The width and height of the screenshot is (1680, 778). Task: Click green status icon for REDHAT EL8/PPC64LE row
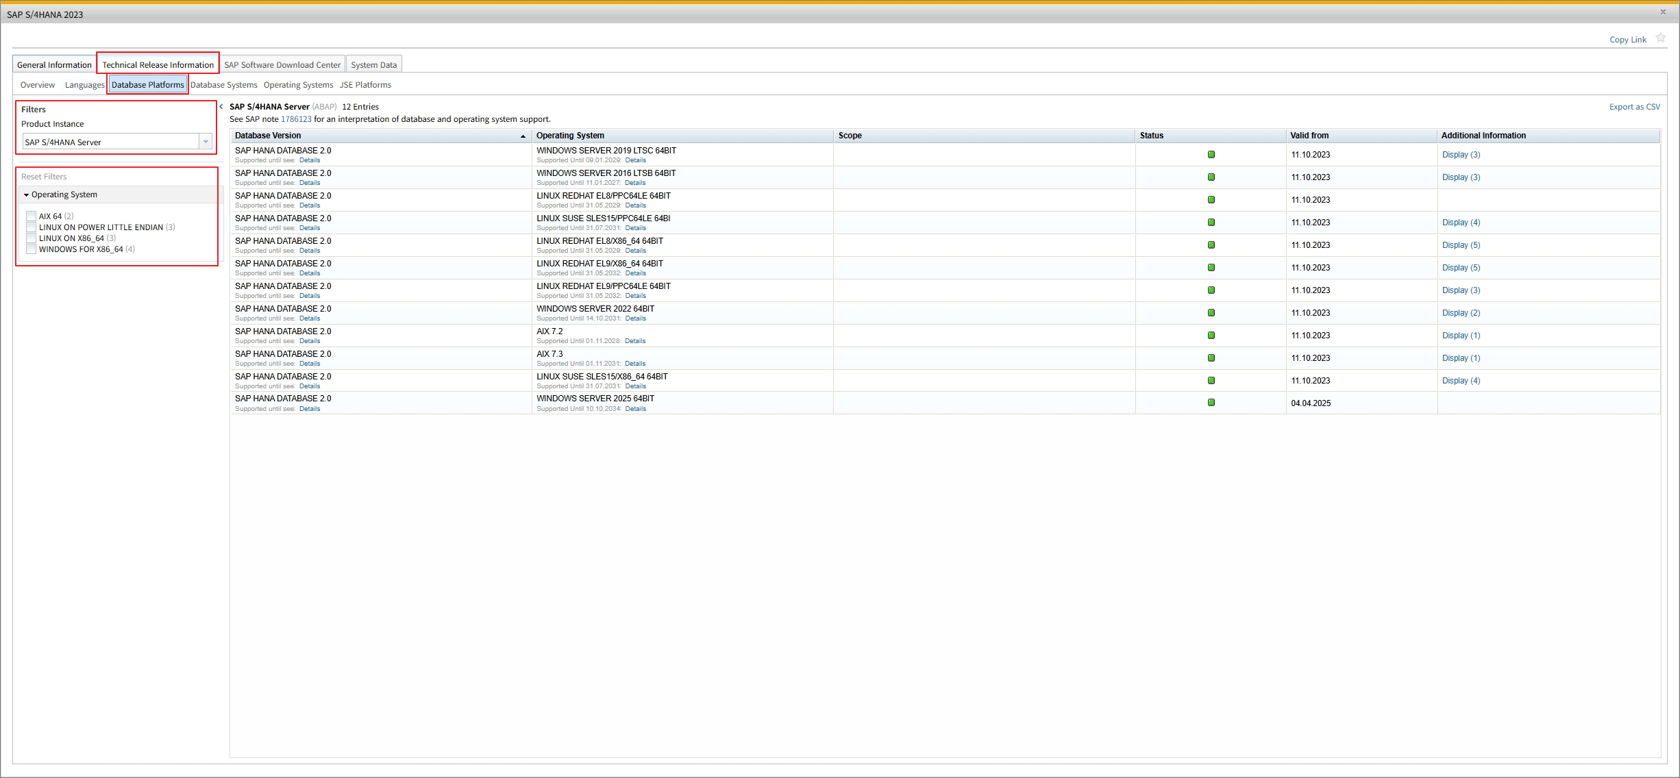click(x=1211, y=200)
